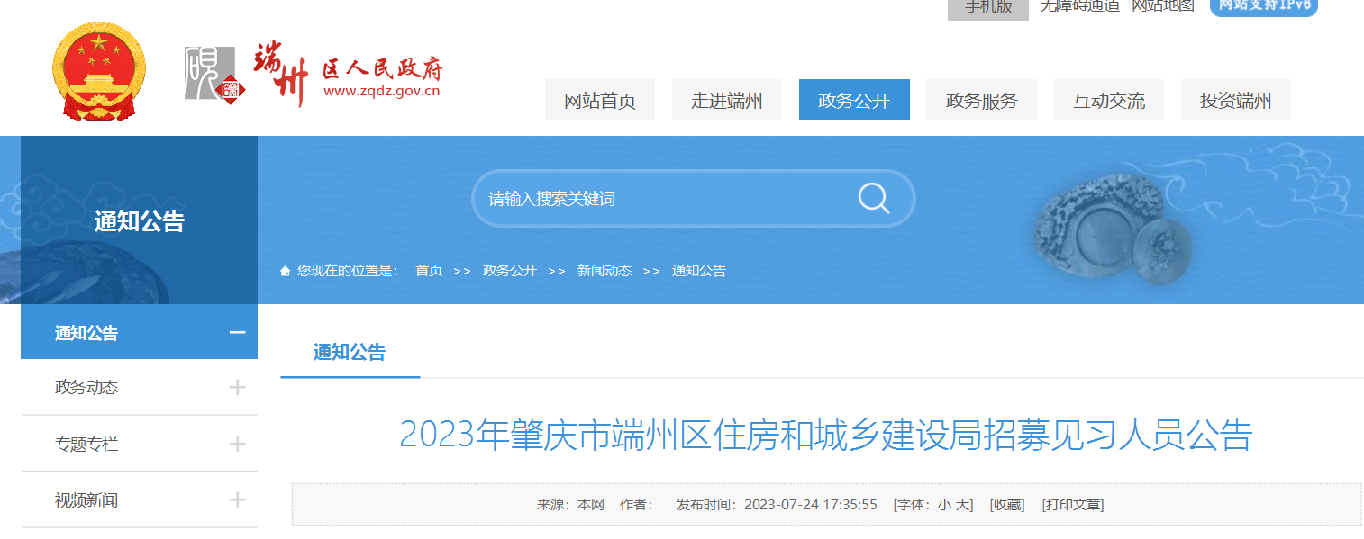Go to 新闻动态 in breadcrumb
Image resolution: width=1364 pixels, height=539 pixels.
pyautogui.click(x=605, y=271)
